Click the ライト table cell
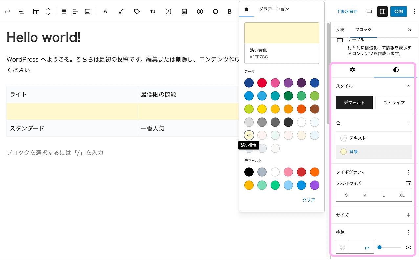This screenshot has height=262, width=419. (x=72, y=94)
